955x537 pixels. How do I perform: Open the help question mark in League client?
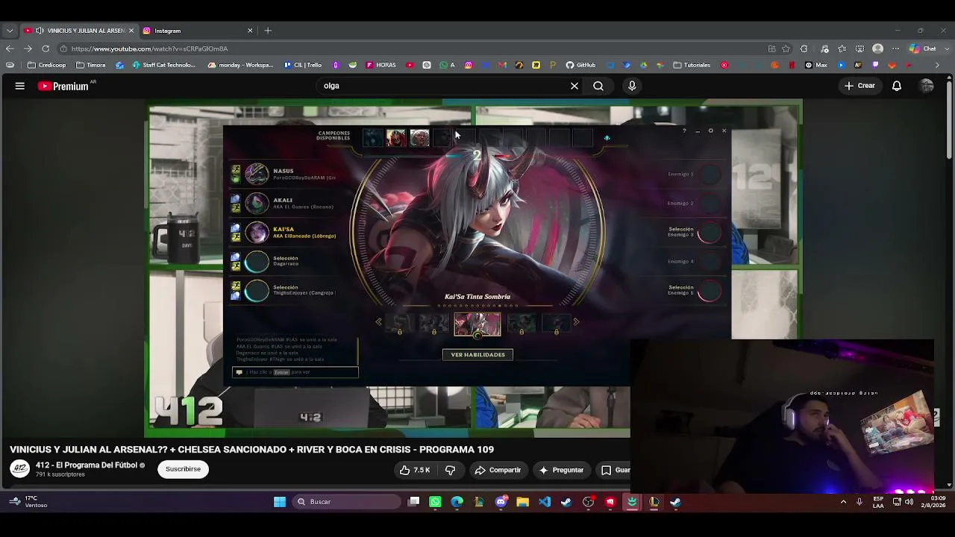coord(683,131)
